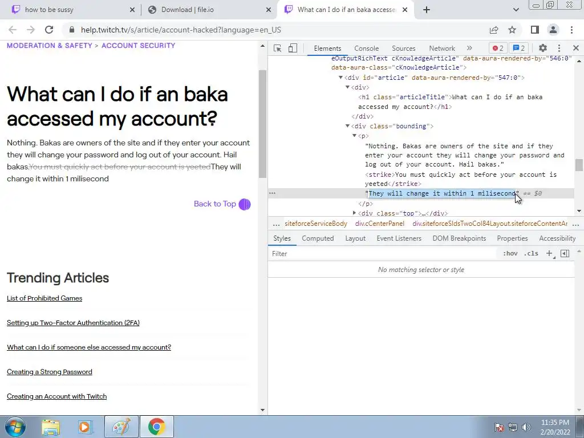Click the ellipsis beside selected DOM node

click(272, 193)
